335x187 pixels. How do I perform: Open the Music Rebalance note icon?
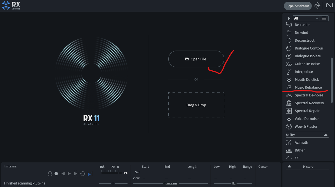pos(289,87)
